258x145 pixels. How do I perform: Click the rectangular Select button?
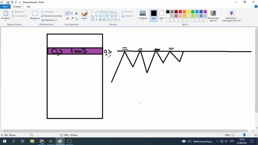[35, 13]
